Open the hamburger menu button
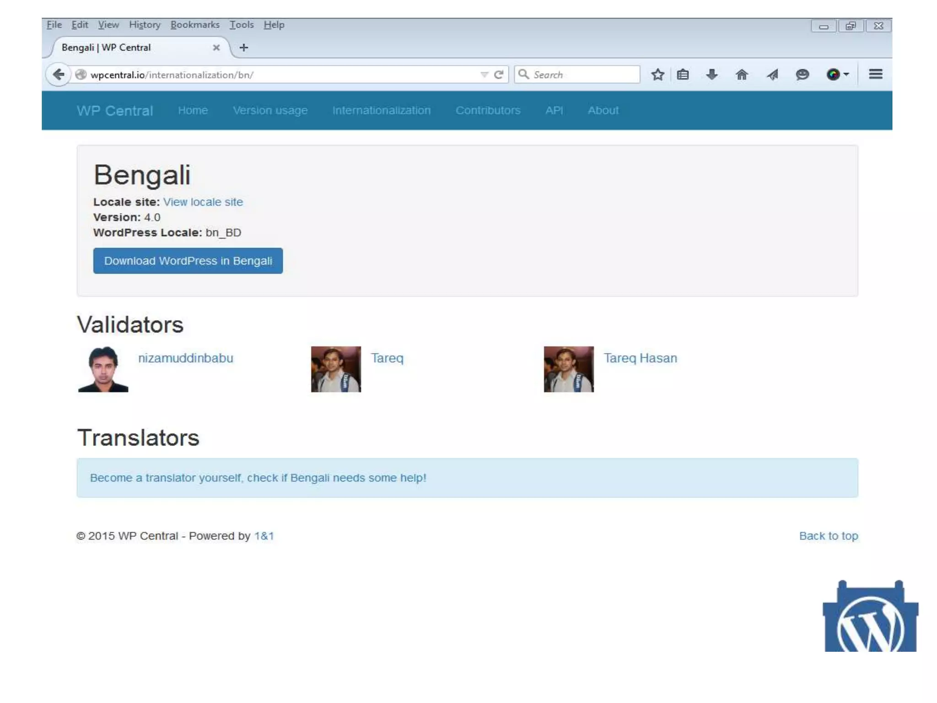Image resolution: width=937 pixels, height=703 pixels. point(875,74)
